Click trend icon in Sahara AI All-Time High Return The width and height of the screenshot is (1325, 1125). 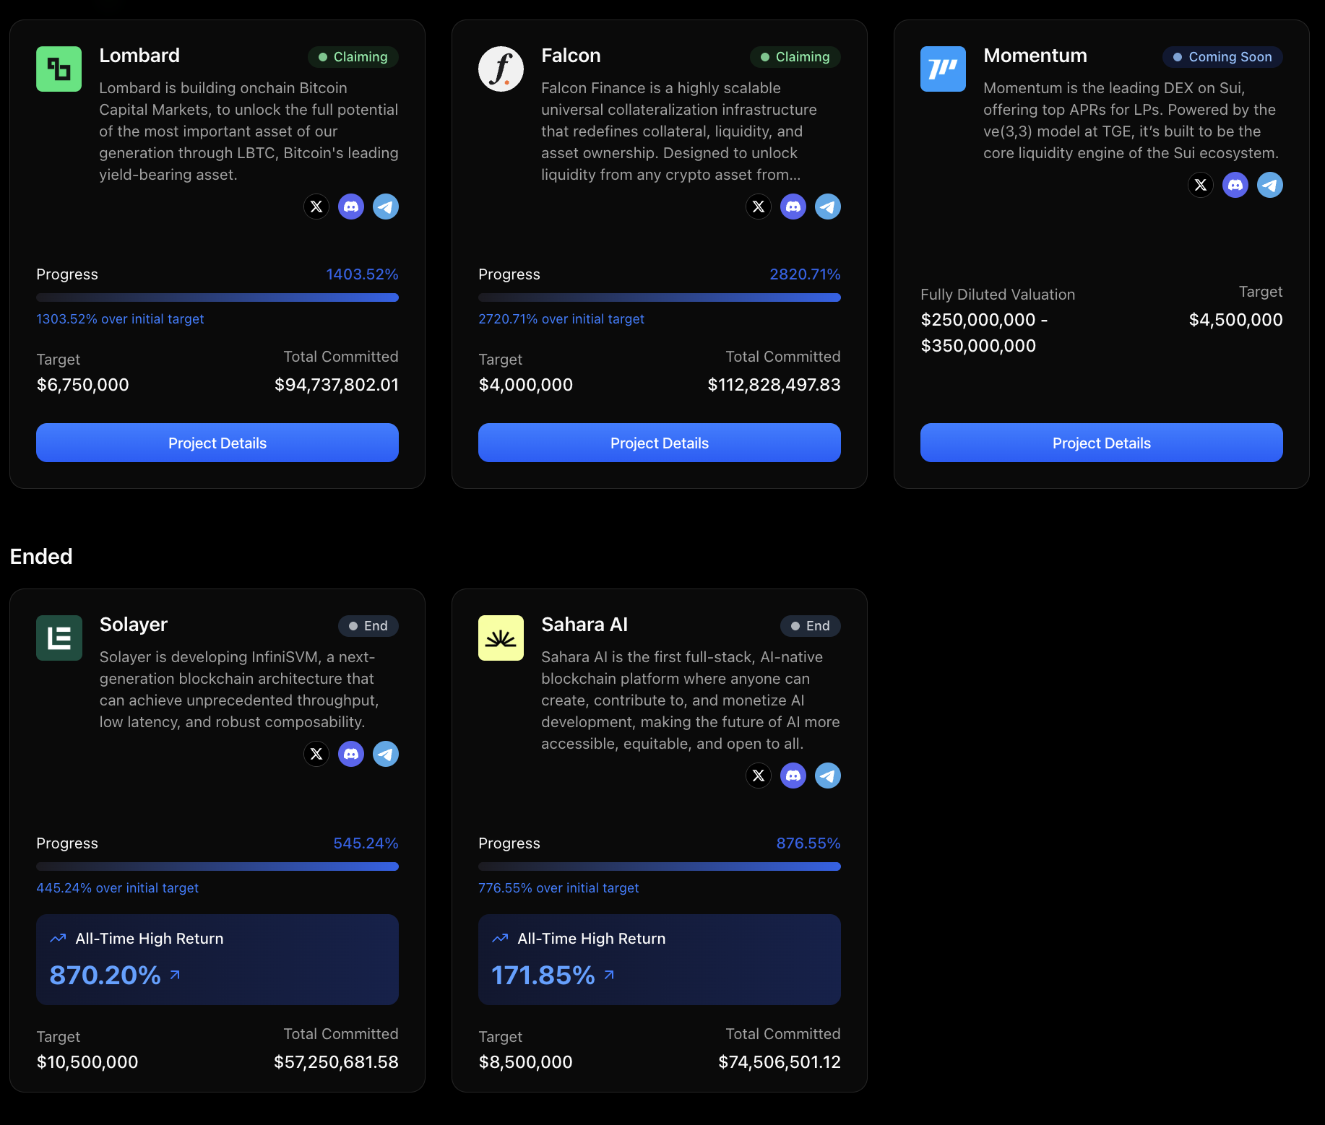pyautogui.click(x=500, y=938)
